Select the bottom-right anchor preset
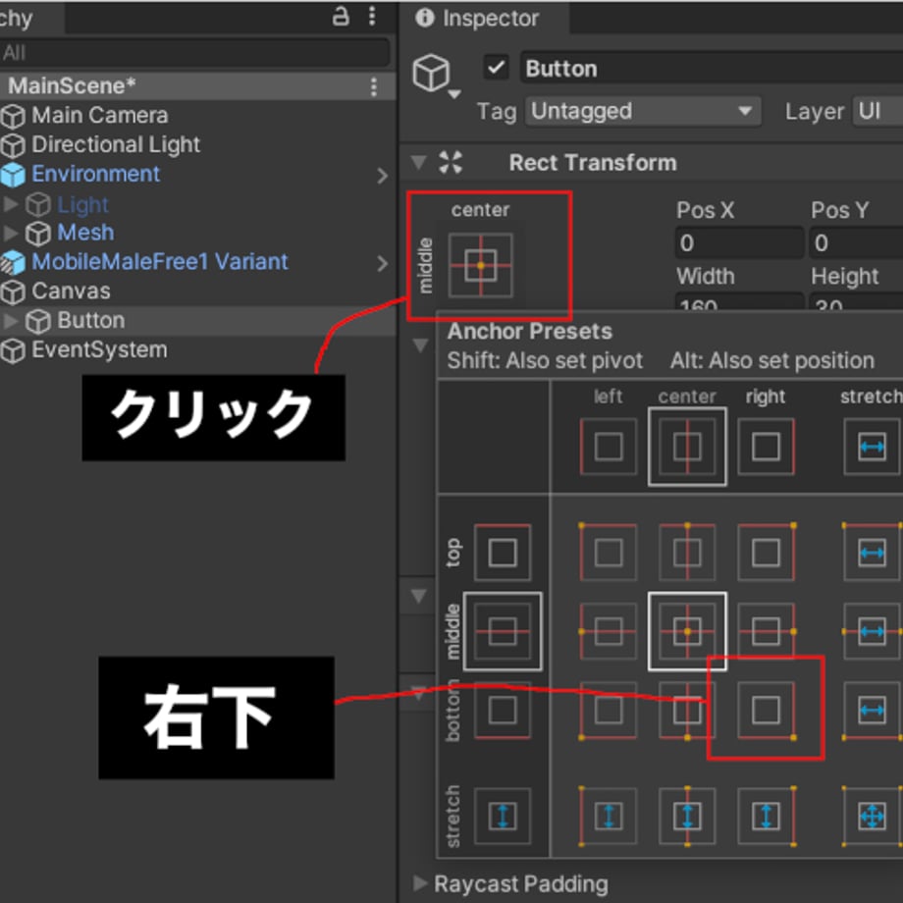The height and width of the screenshot is (903, 903). tap(766, 710)
